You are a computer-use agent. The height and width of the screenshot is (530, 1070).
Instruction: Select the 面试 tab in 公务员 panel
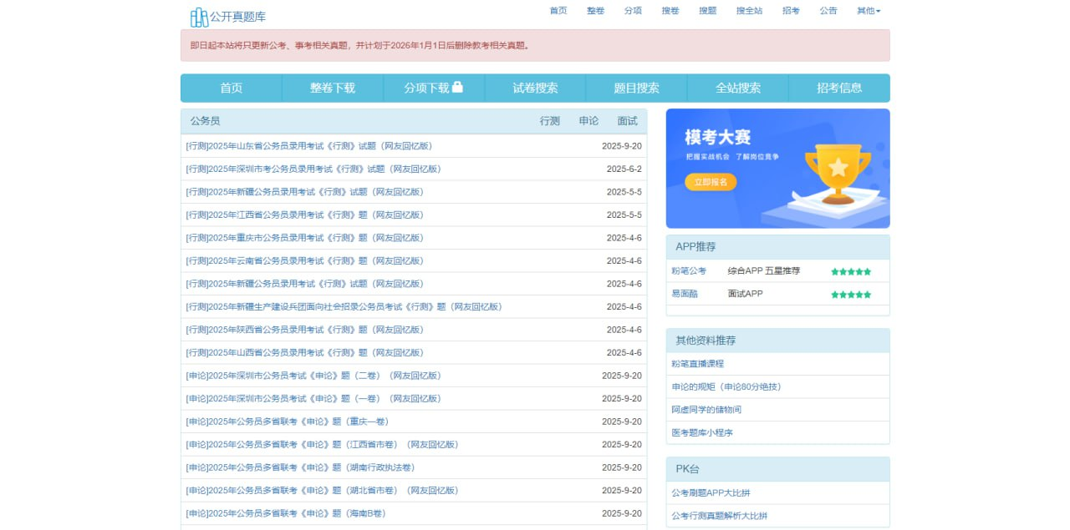(627, 121)
